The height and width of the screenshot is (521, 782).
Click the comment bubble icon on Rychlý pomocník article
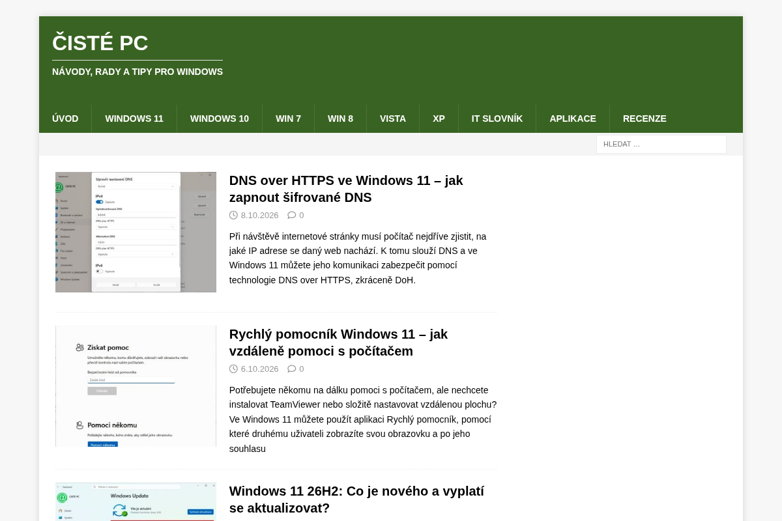pyautogui.click(x=292, y=369)
